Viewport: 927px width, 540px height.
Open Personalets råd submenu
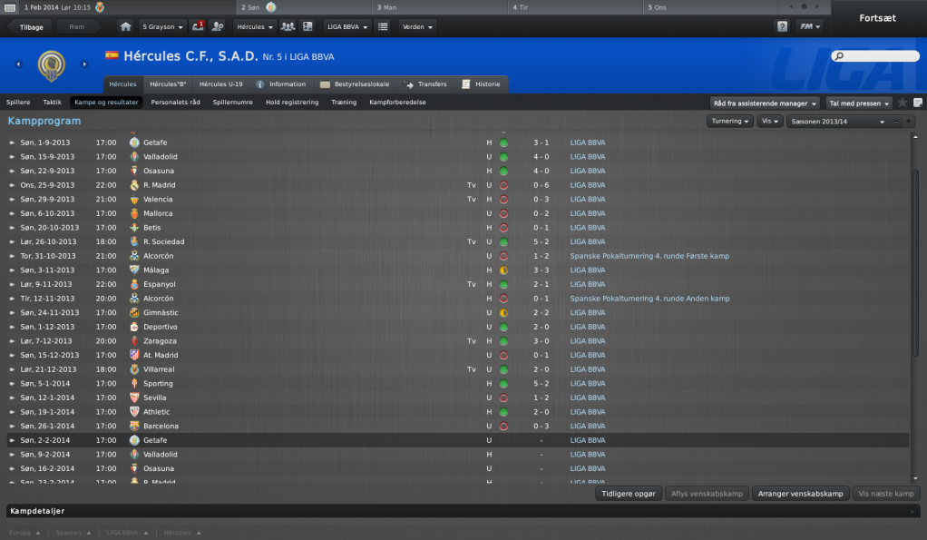176,103
